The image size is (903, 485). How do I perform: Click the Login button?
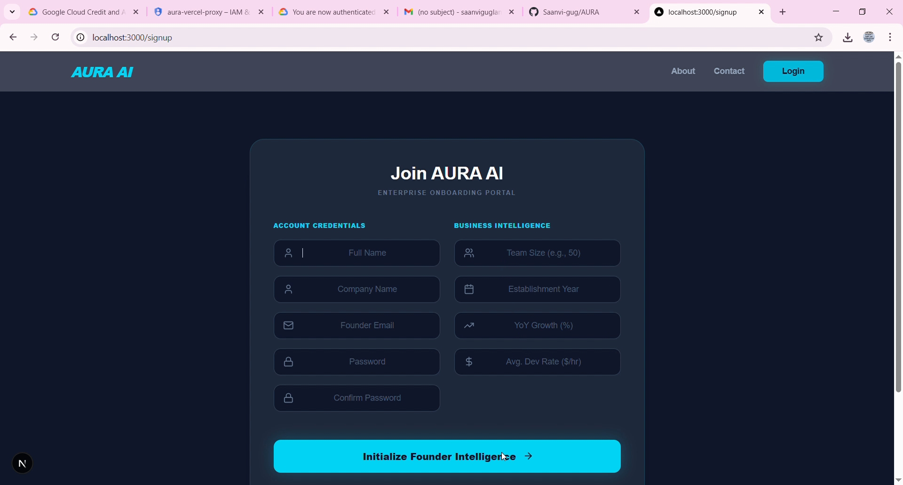tap(794, 71)
